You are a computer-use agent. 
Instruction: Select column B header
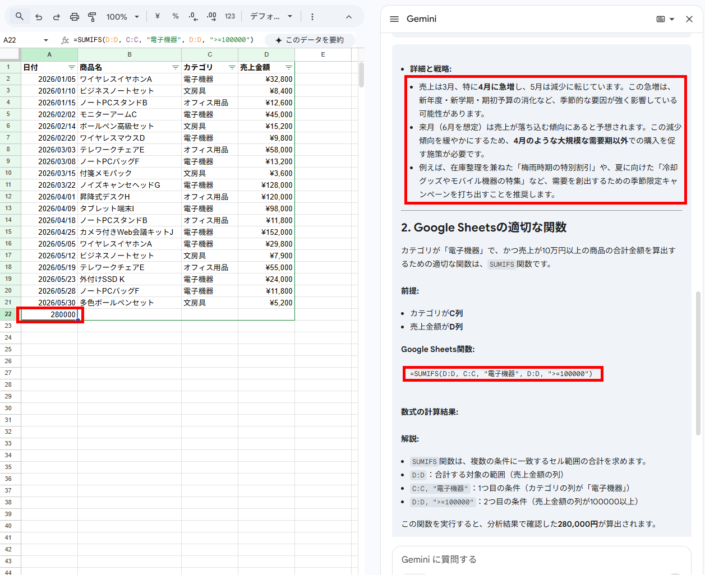tap(130, 54)
